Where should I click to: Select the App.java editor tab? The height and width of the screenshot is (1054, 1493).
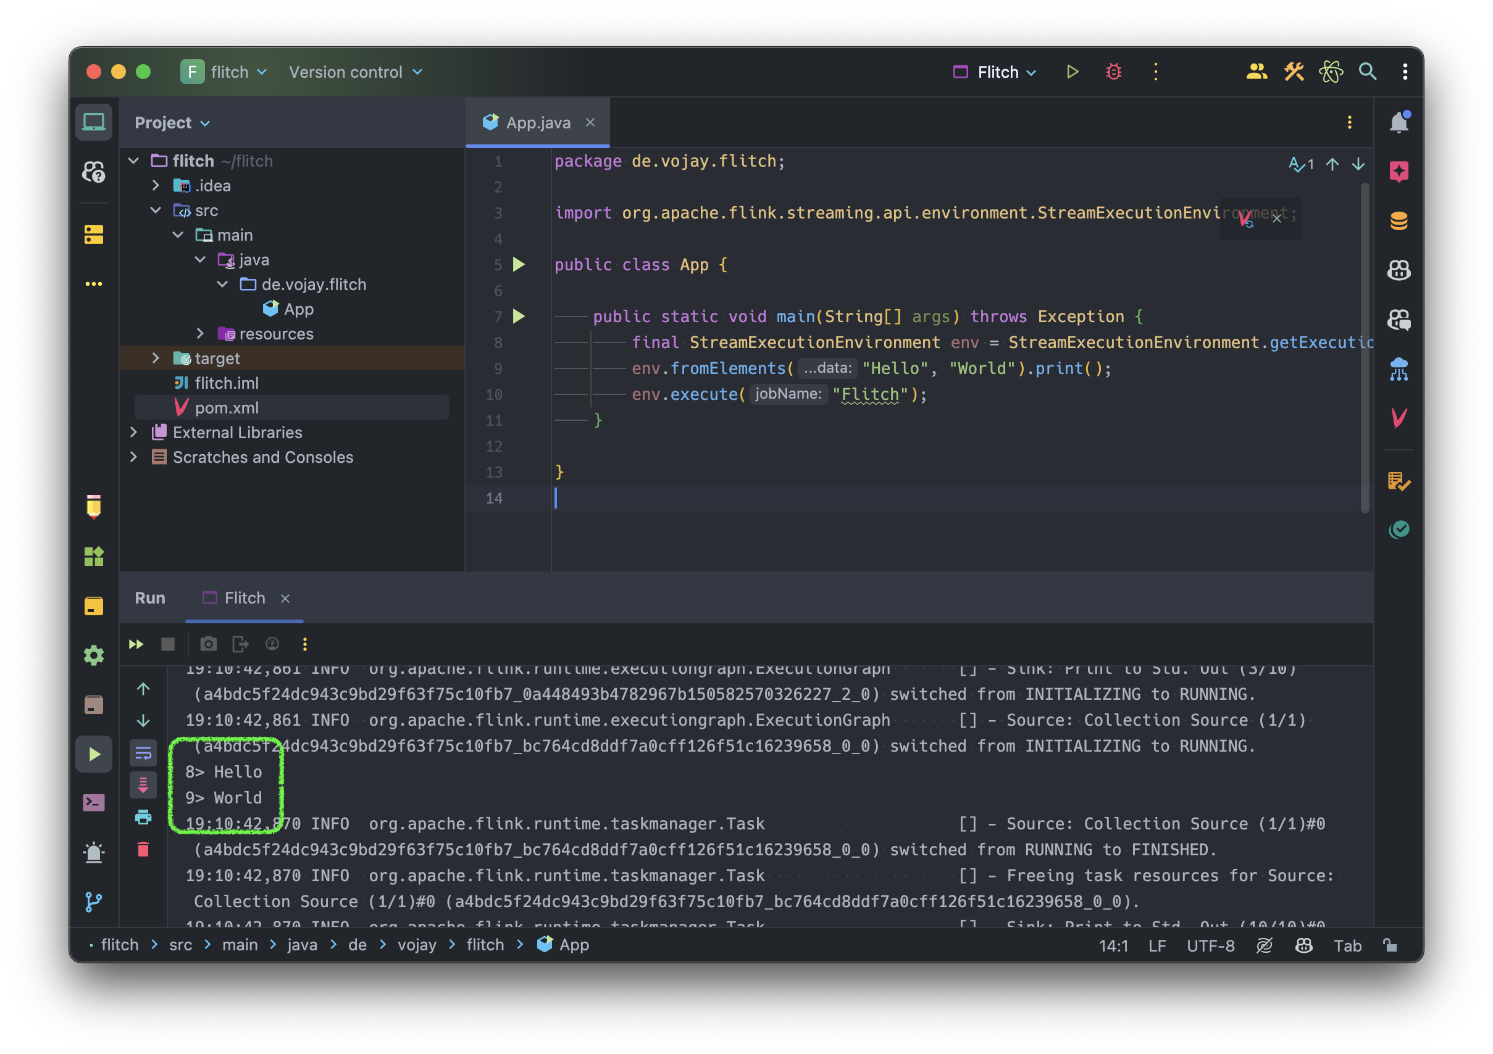tap(538, 123)
